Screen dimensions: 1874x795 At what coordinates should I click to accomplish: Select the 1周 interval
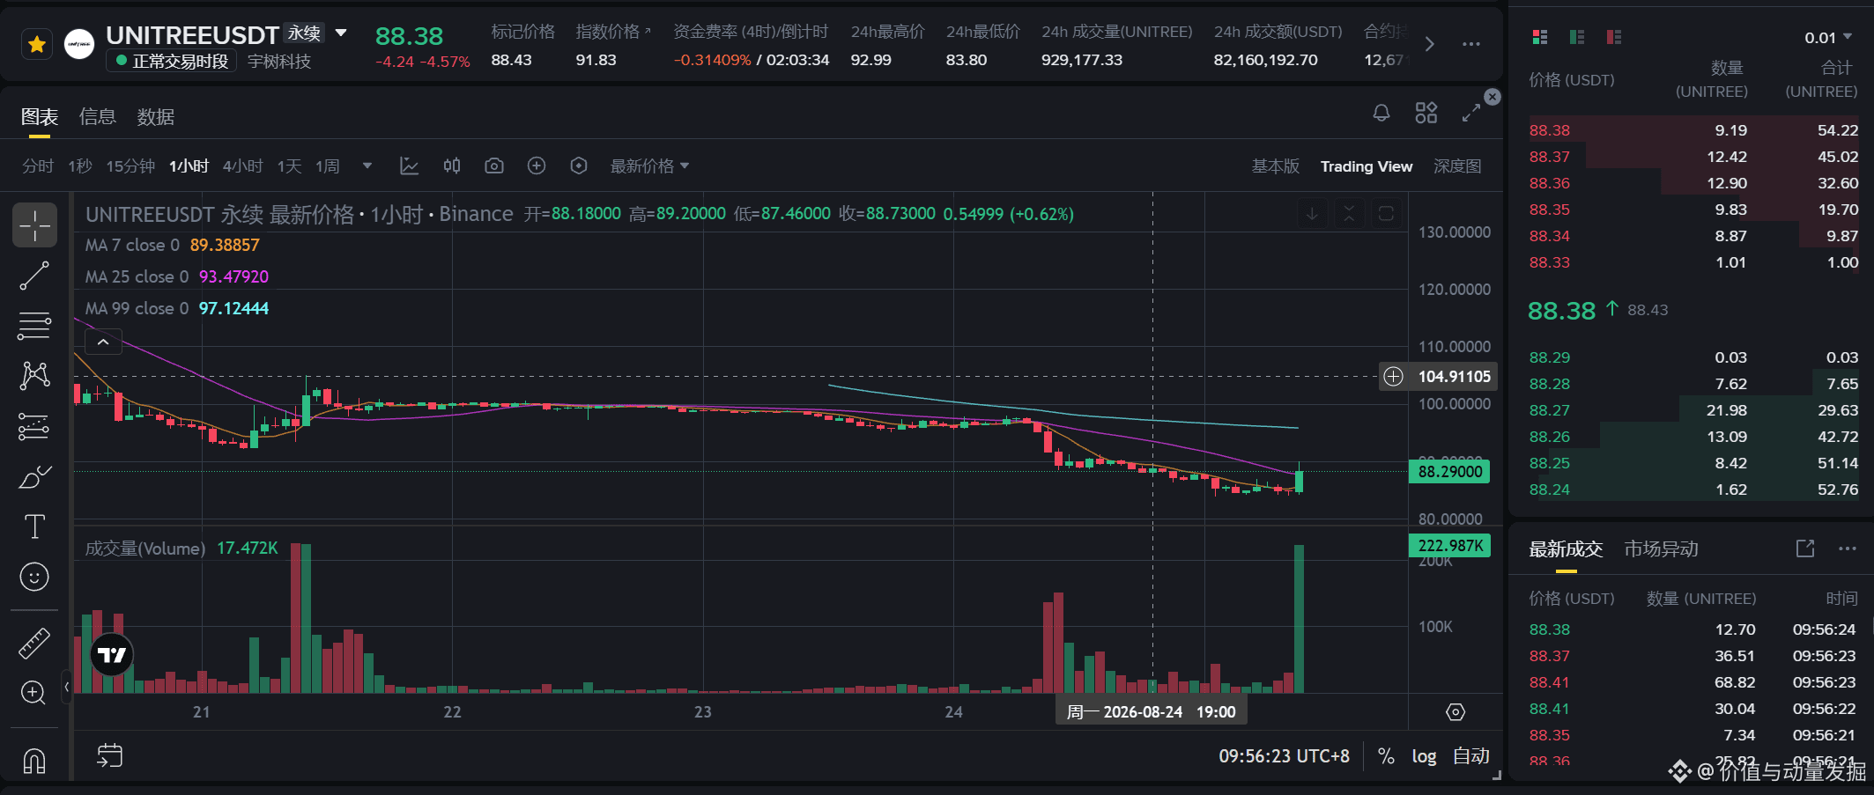(x=328, y=166)
